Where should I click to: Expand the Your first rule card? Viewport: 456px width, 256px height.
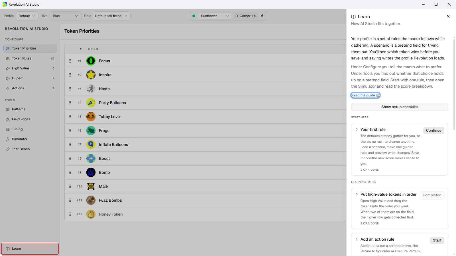[357, 129]
